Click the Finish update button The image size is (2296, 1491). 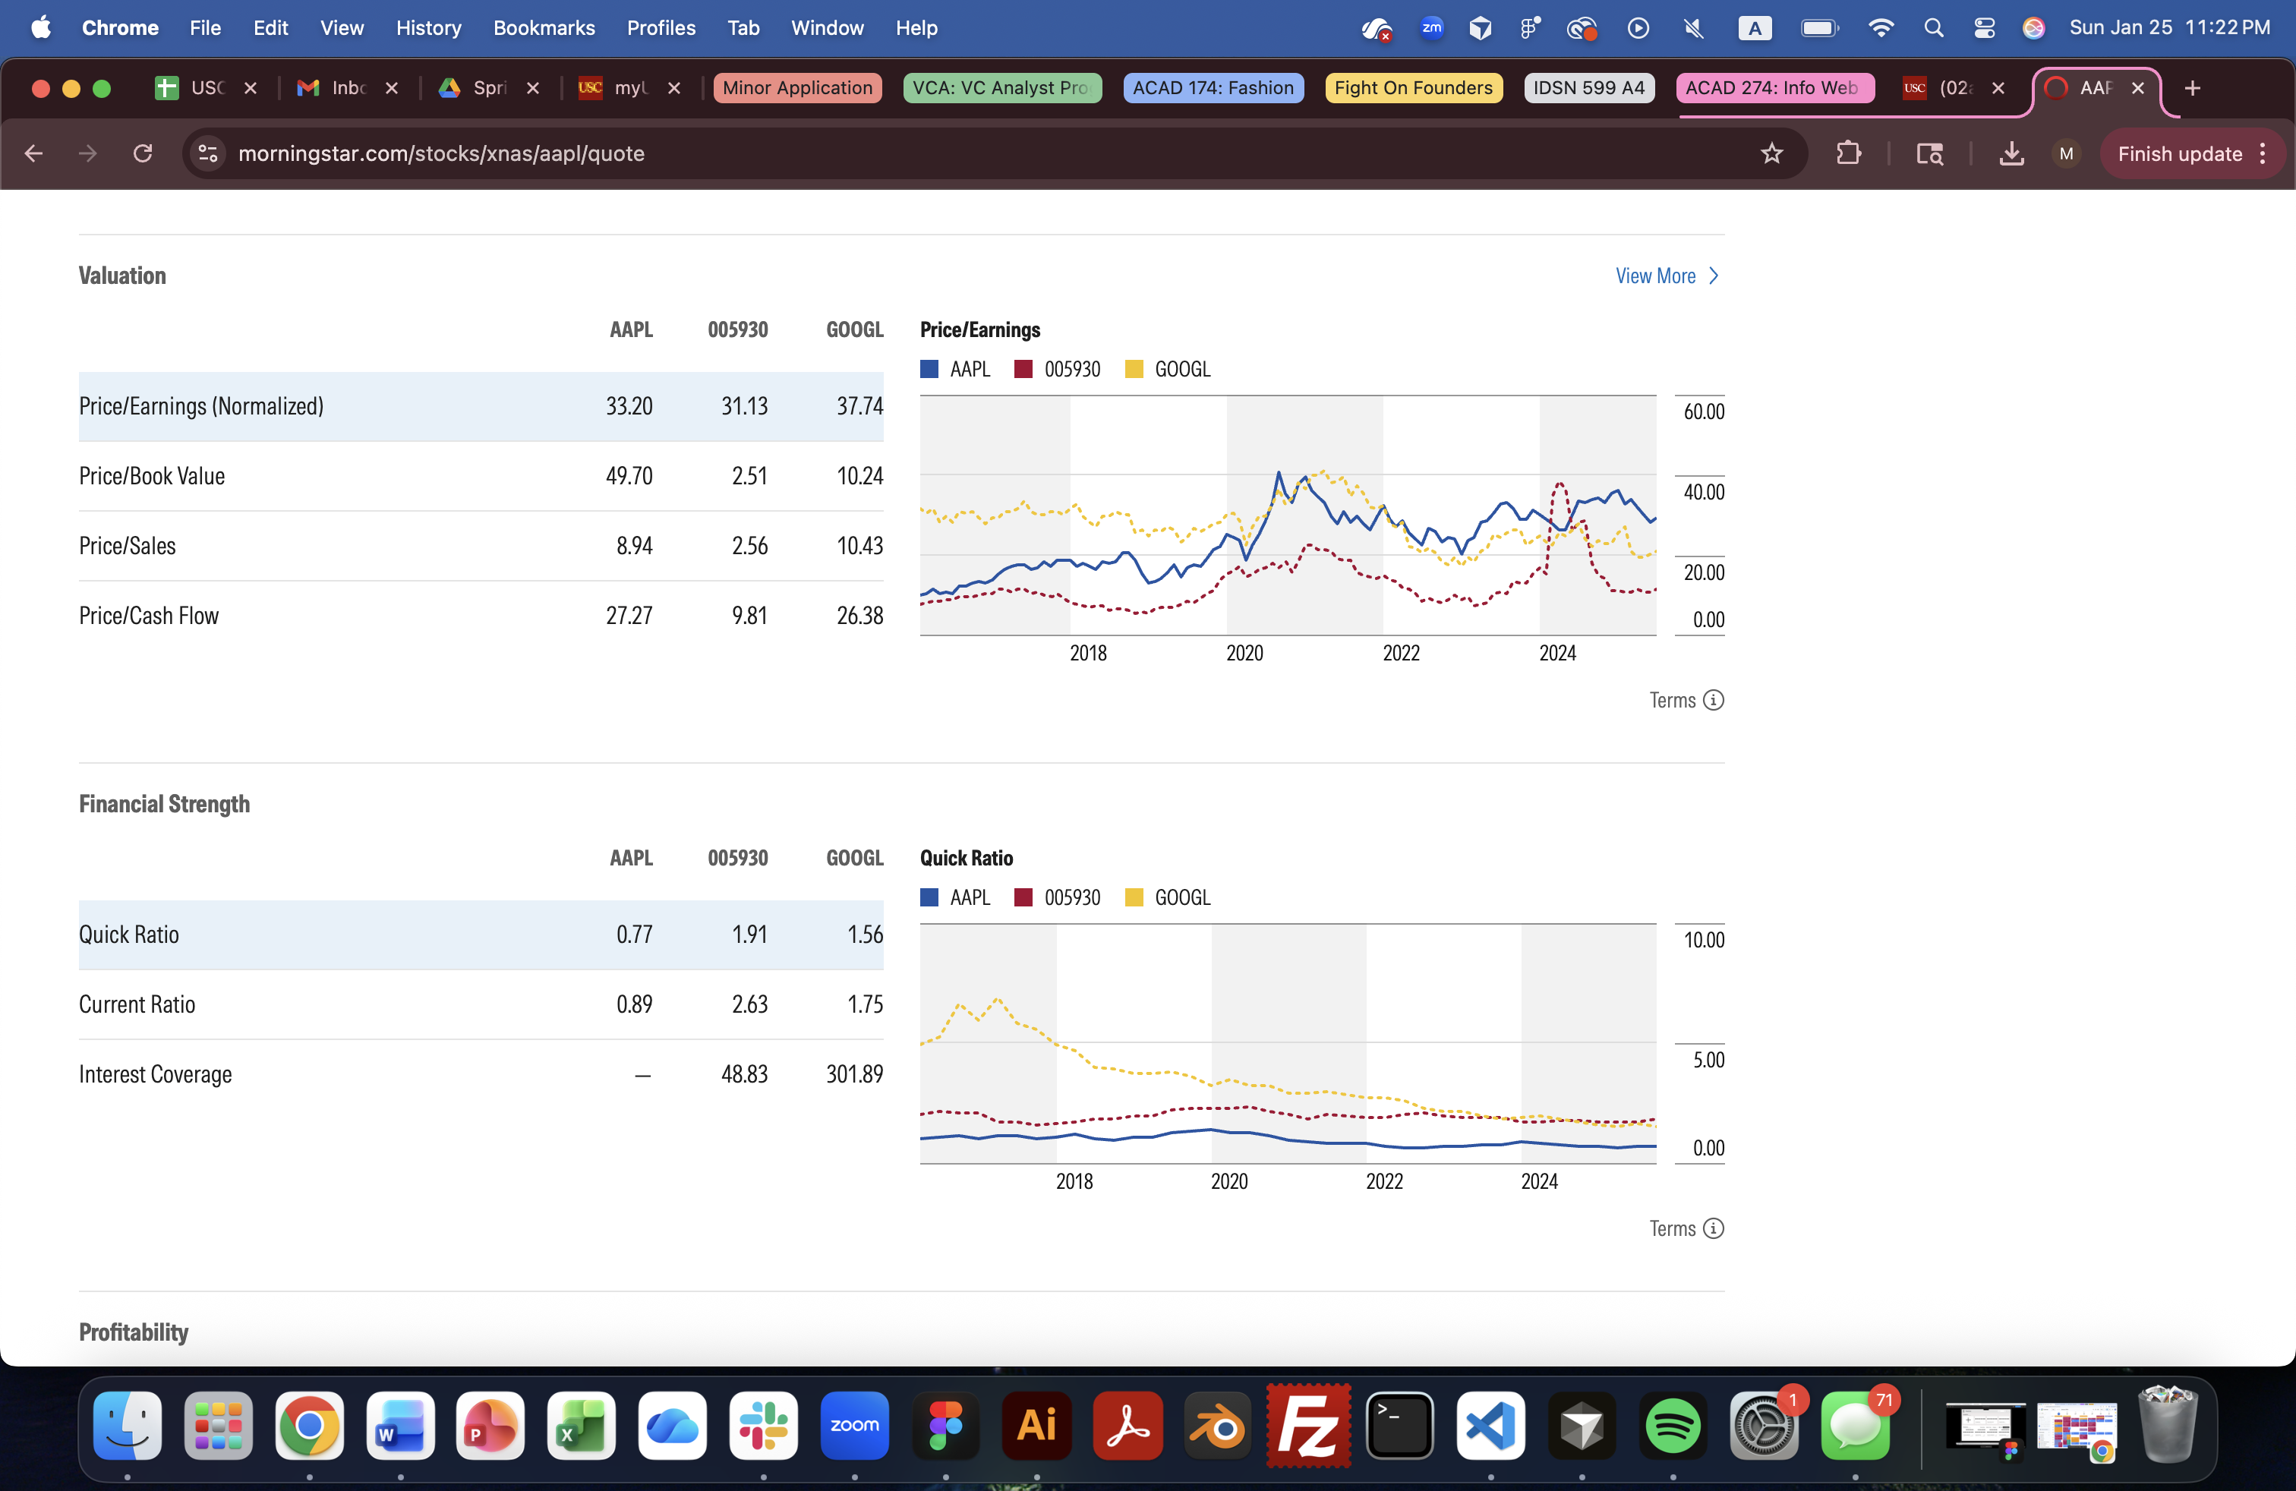2179,153
